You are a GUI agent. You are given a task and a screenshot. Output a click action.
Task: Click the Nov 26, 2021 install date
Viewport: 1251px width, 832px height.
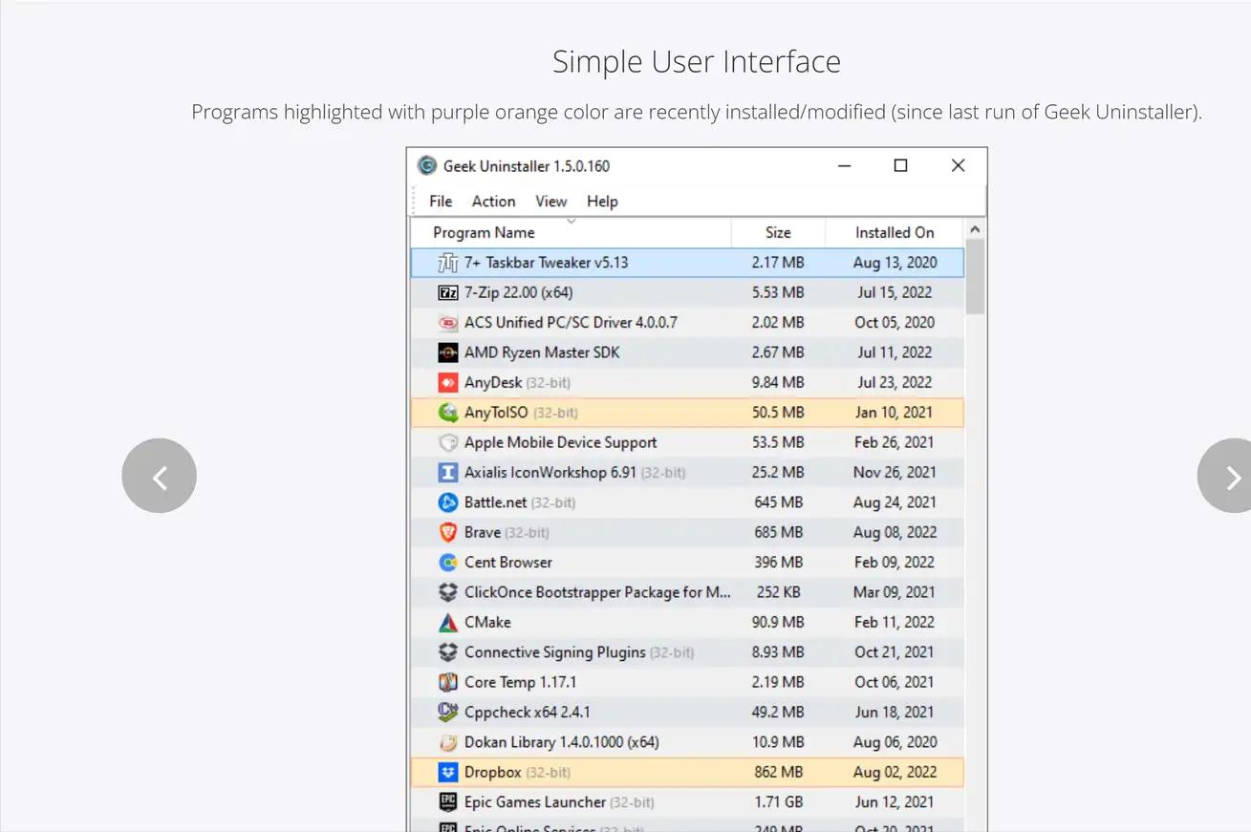click(x=895, y=472)
